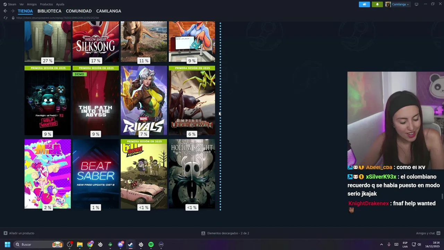Open Hollow Knight Silksong game cover
444x250 pixels.
[x=96, y=42]
